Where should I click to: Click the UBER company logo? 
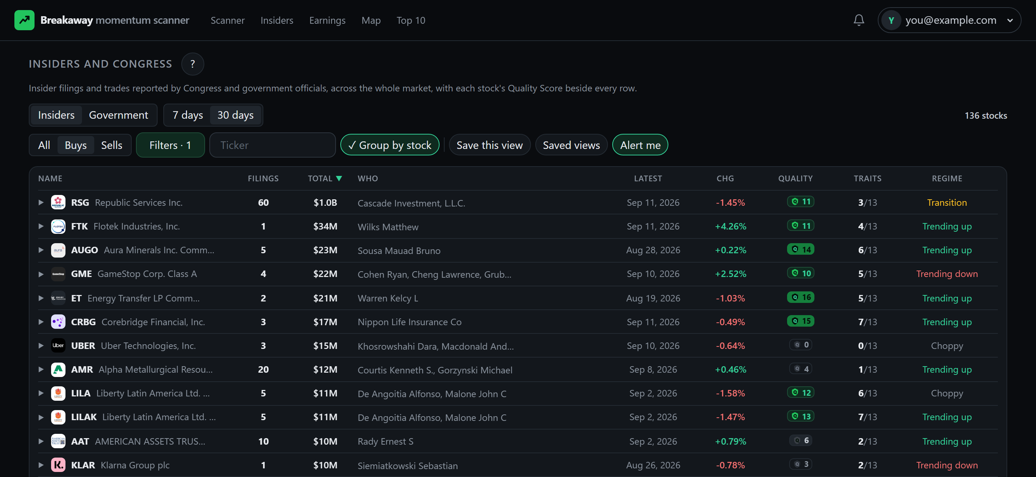[x=58, y=345]
